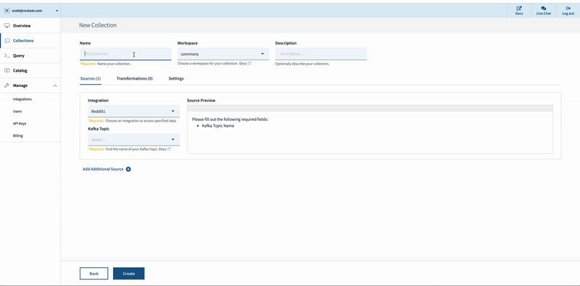Open the Kafka Topic Select dropdown
Viewport: 580px width, 286px height.
coord(133,140)
